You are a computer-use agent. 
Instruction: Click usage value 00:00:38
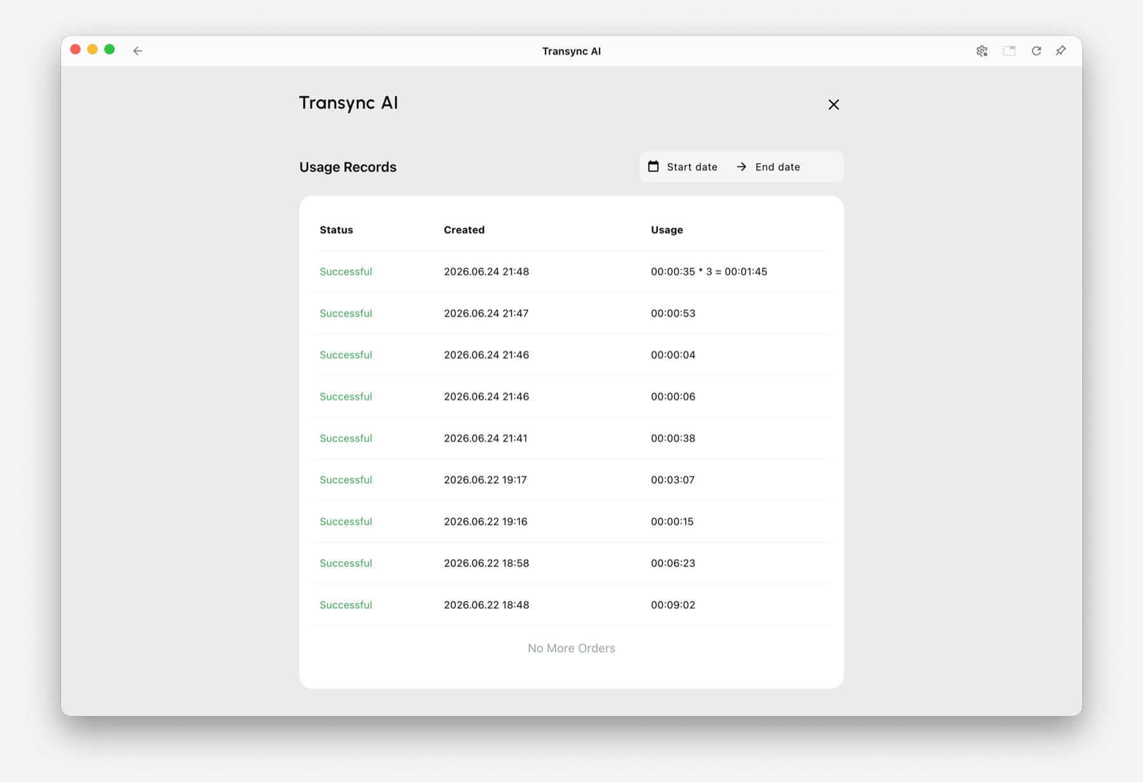[x=672, y=439]
